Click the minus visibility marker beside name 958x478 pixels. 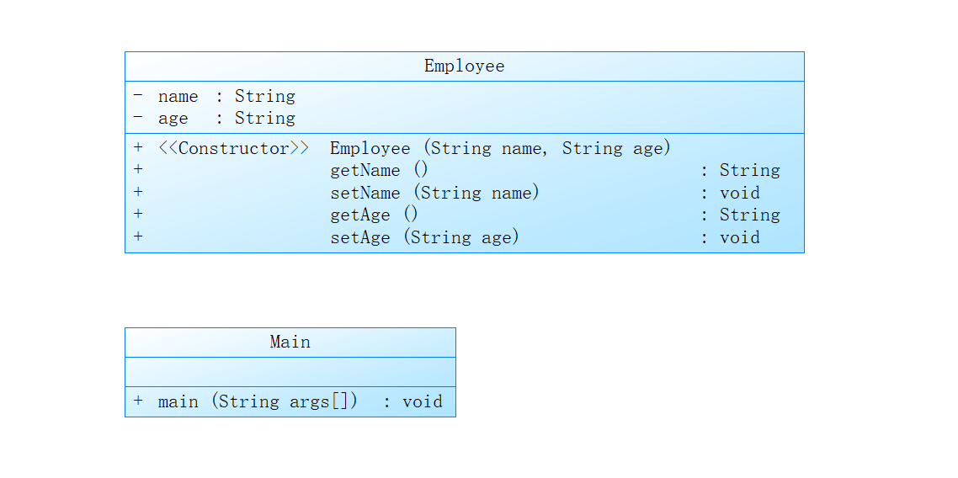coord(138,96)
